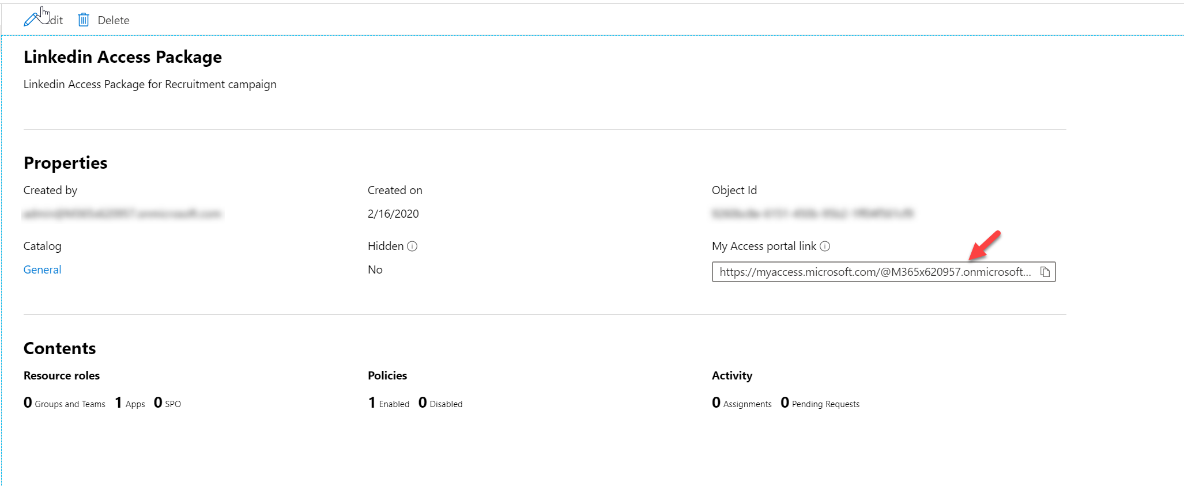Click the Contents section heading
This screenshot has width=1184, height=486.
(60, 348)
